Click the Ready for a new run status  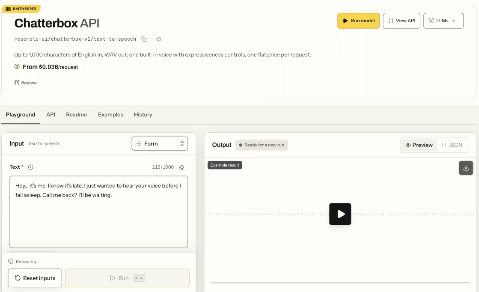[x=262, y=145]
